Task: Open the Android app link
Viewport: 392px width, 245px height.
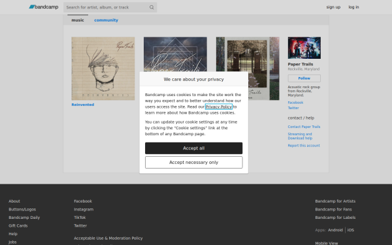Action: point(335,230)
